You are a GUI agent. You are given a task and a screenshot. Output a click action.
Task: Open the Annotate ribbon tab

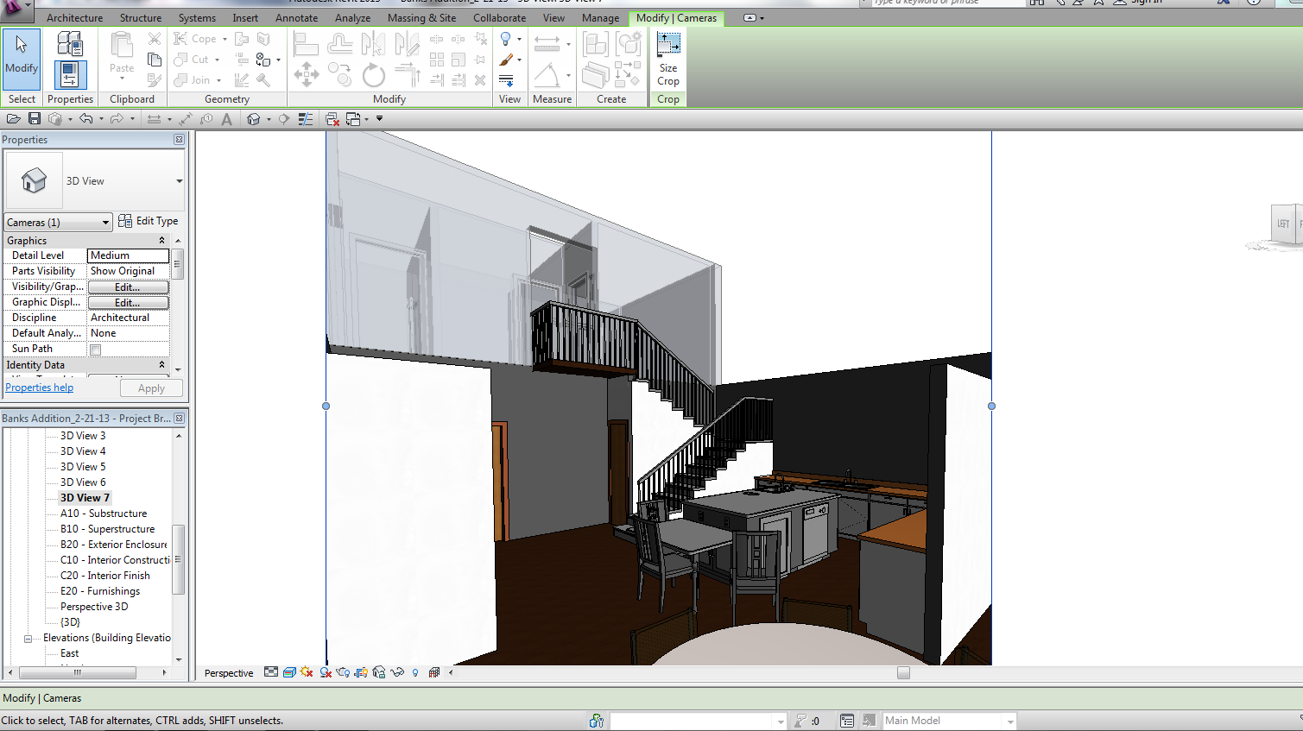click(x=296, y=18)
